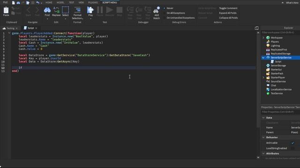Select ServerScriptService in Explorer
The width and height of the screenshot is (300, 168).
281,57
